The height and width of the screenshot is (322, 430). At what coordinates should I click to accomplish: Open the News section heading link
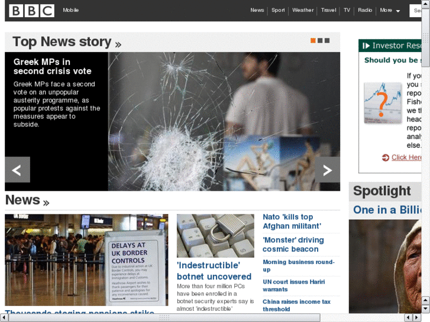point(27,200)
